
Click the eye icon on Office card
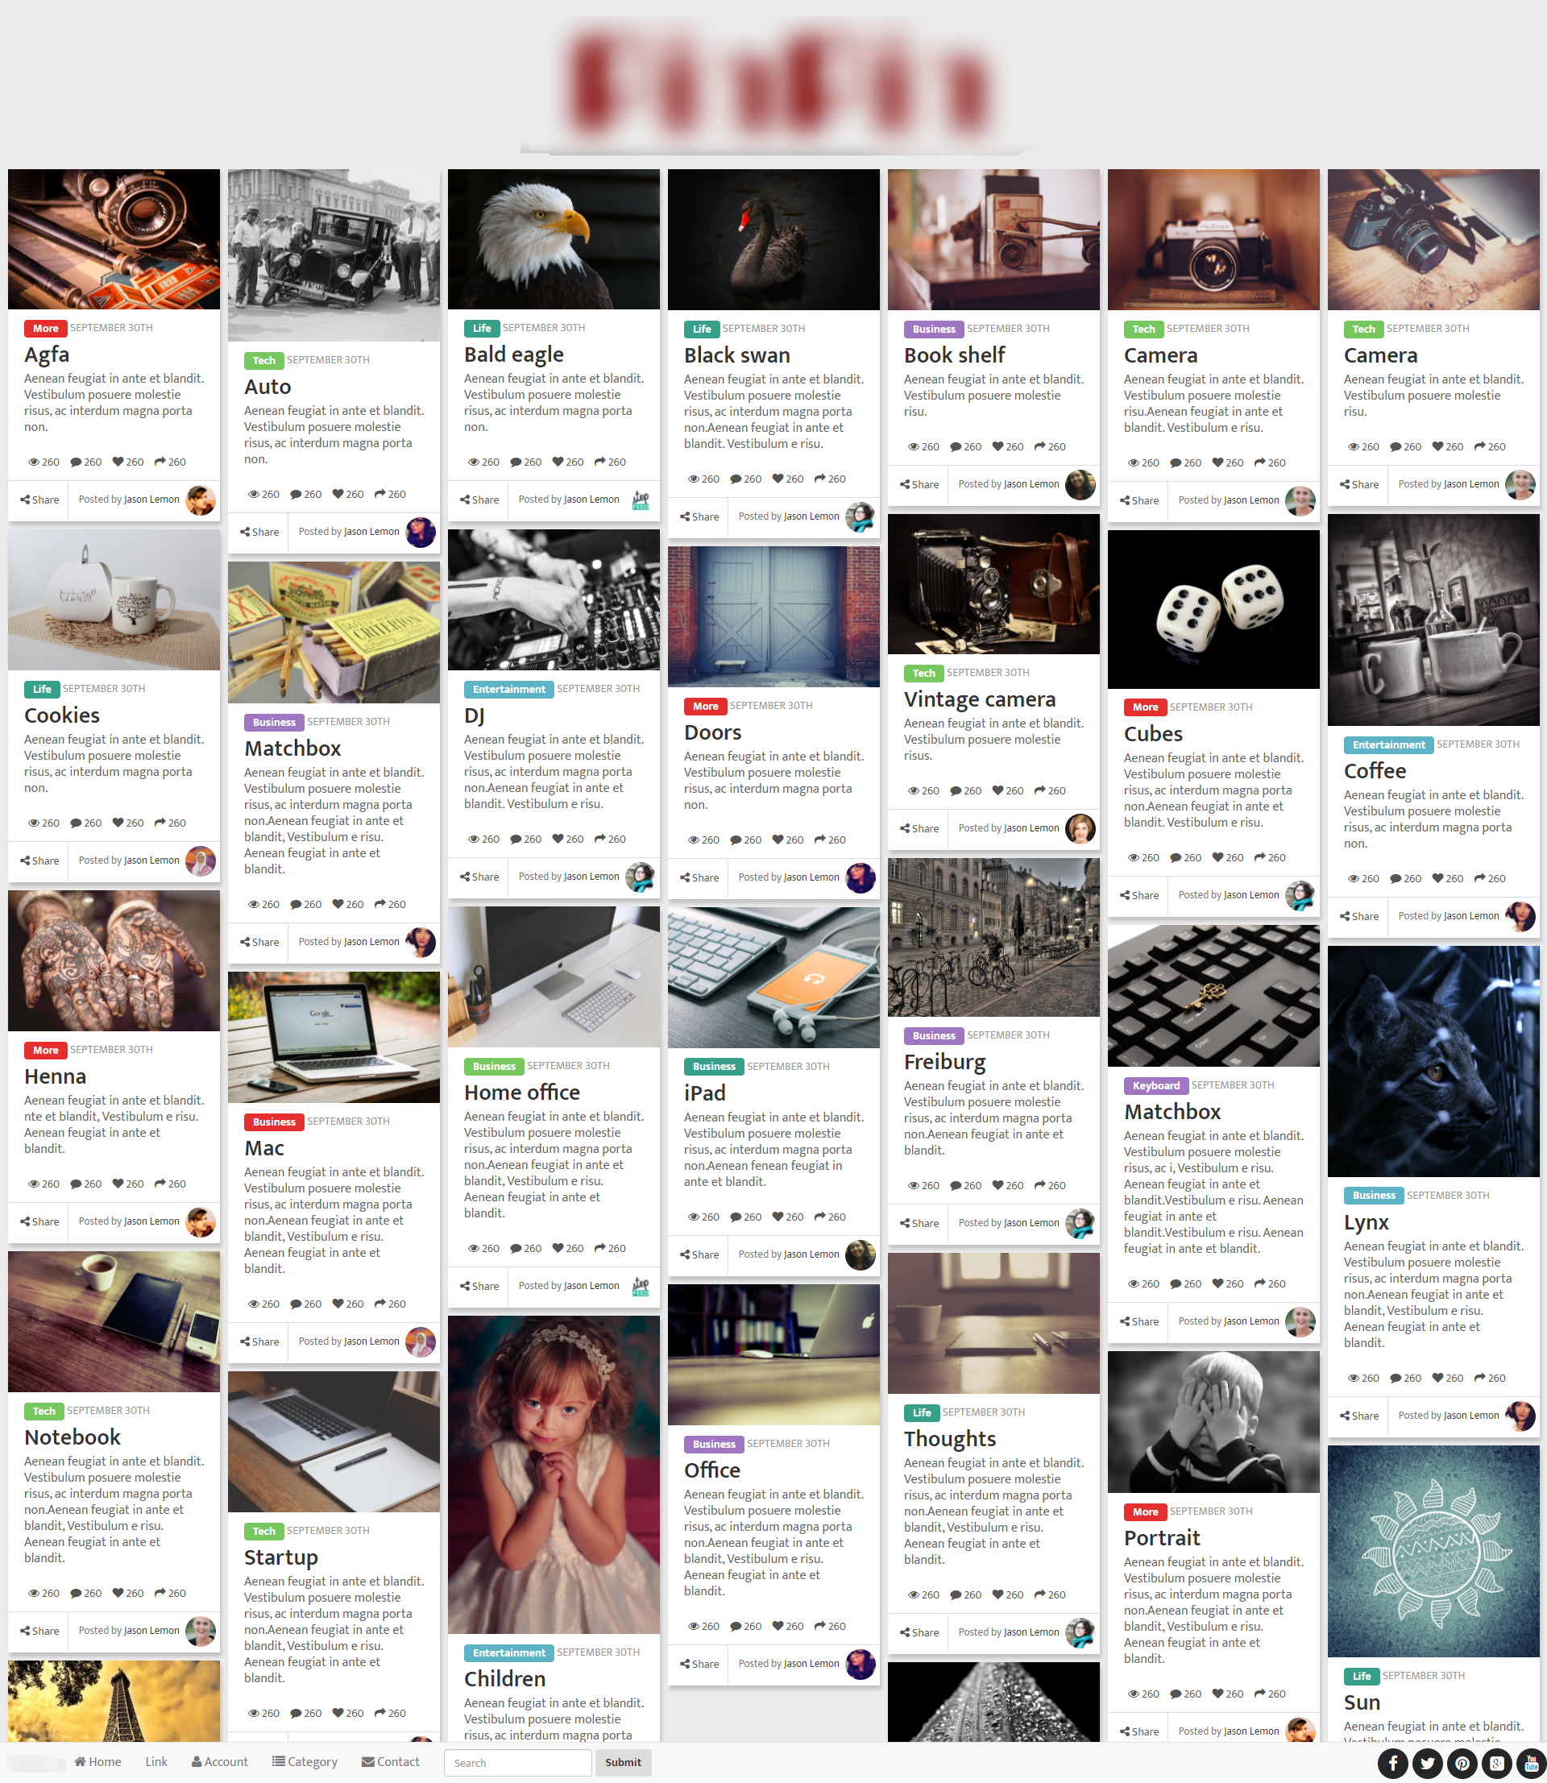point(693,1626)
